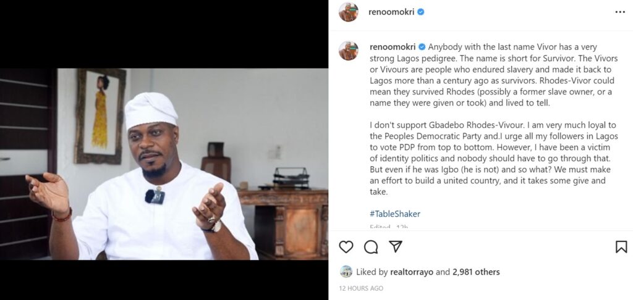Click the post image of the man in white
Screen dimensions: 633x300
point(164,164)
